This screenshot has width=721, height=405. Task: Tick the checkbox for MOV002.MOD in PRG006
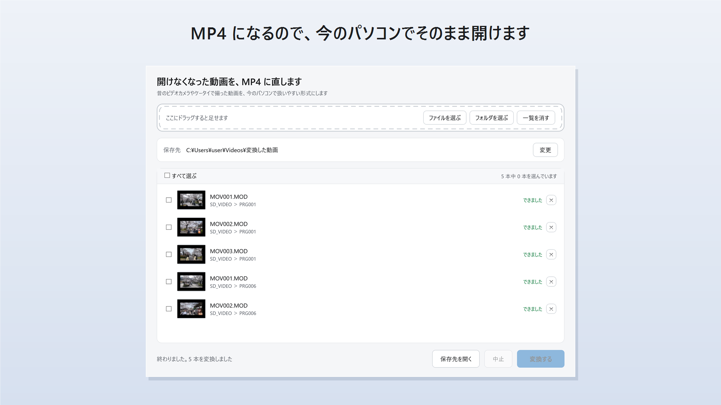pyautogui.click(x=169, y=309)
